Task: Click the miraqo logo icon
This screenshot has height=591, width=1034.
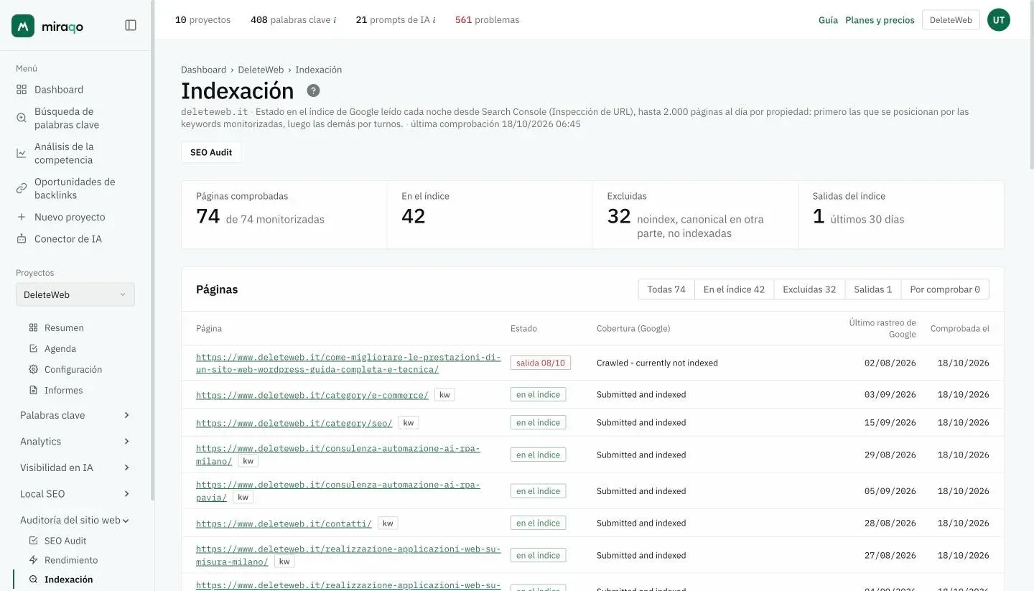Action: [23, 26]
